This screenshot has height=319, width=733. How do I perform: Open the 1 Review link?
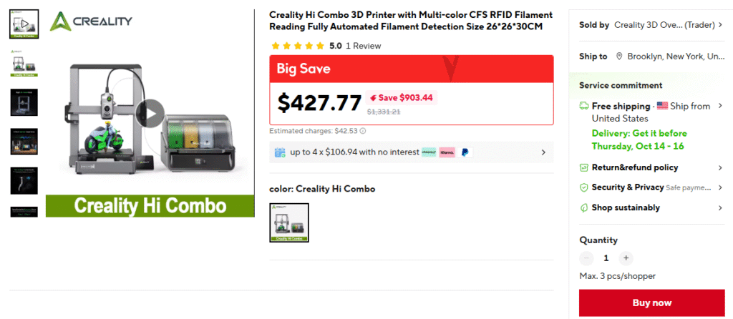click(363, 46)
